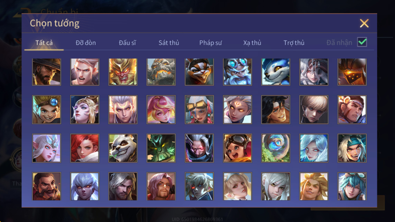Select the panda hero portrait
The width and height of the screenshot is (395, 222).
point(123,148)
